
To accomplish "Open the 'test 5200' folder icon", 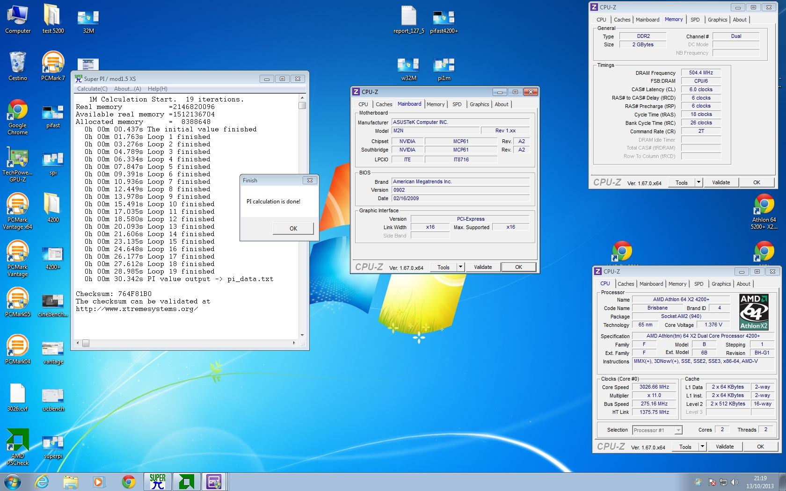I will [53, 19].
